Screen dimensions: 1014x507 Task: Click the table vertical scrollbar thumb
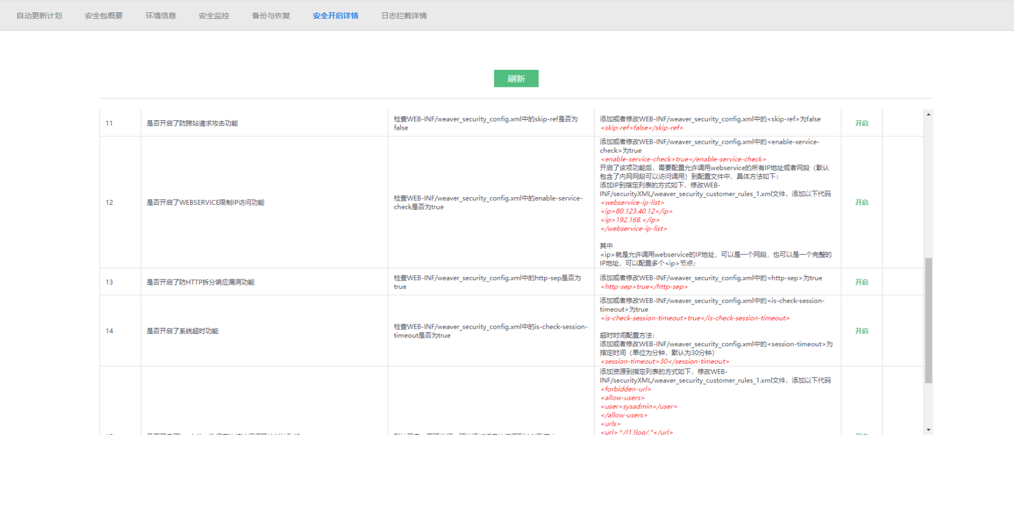tap(928, 320)
